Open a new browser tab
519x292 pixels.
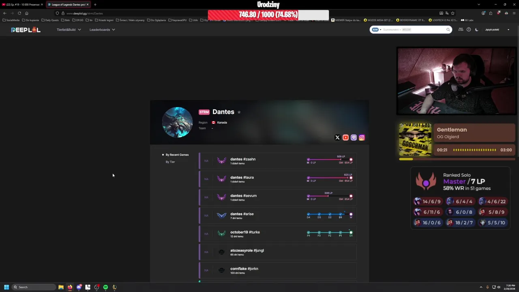point(95,4)
